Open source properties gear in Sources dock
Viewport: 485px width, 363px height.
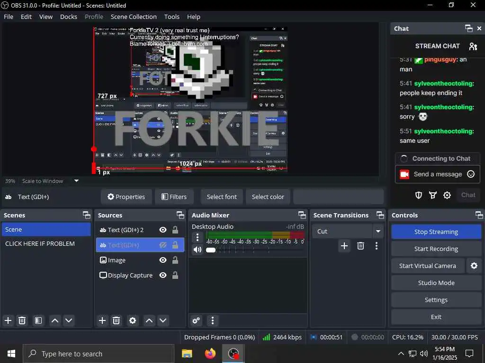click(x=133, y=320)
